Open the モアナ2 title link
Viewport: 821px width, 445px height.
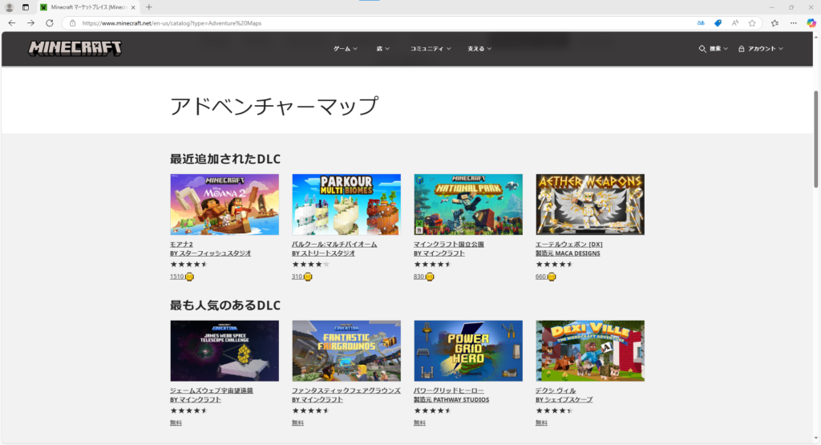click(x=181, y=244)
